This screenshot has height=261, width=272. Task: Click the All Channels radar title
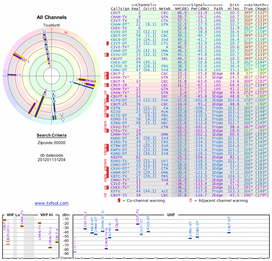52,17
